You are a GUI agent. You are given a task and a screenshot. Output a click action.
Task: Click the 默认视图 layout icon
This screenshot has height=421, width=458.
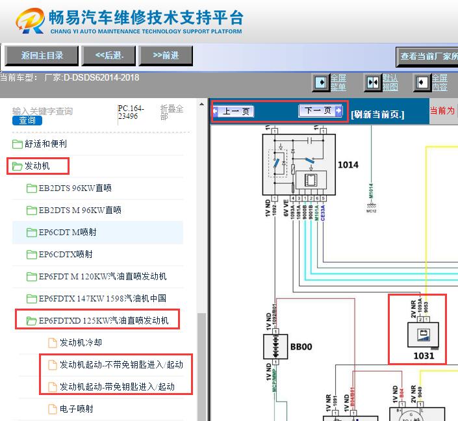[x=373, y=83]
